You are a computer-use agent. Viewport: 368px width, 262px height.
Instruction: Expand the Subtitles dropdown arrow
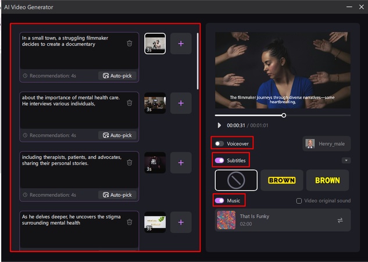point(346,161)
